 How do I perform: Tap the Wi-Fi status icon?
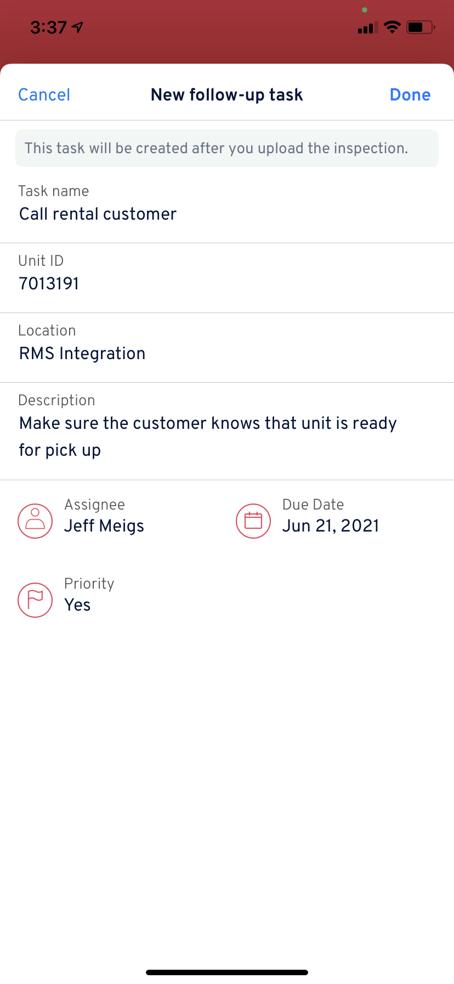pos(392,27)
